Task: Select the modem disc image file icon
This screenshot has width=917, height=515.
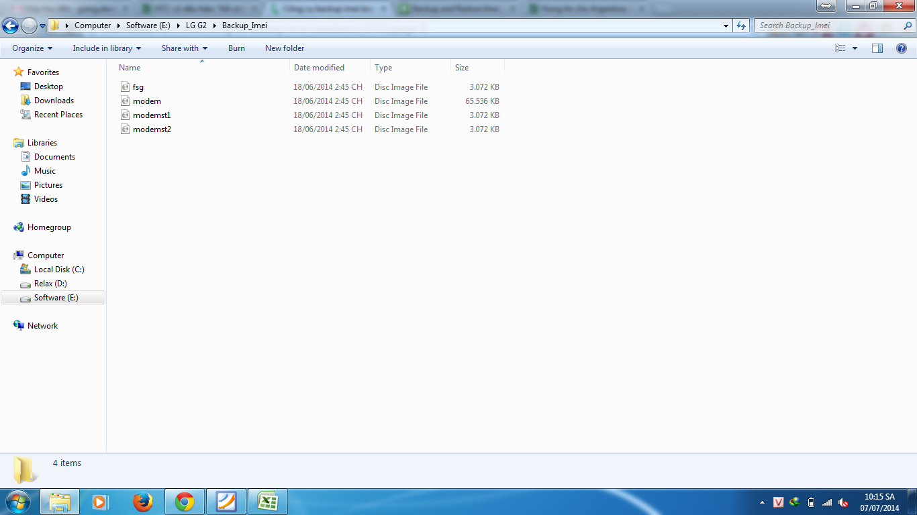Action: tap(126, 101)
